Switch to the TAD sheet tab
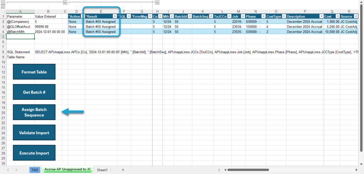 coord(34,170)
